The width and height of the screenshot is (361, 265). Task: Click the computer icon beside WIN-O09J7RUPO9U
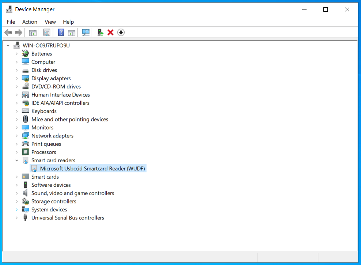[x=16, y=45]
